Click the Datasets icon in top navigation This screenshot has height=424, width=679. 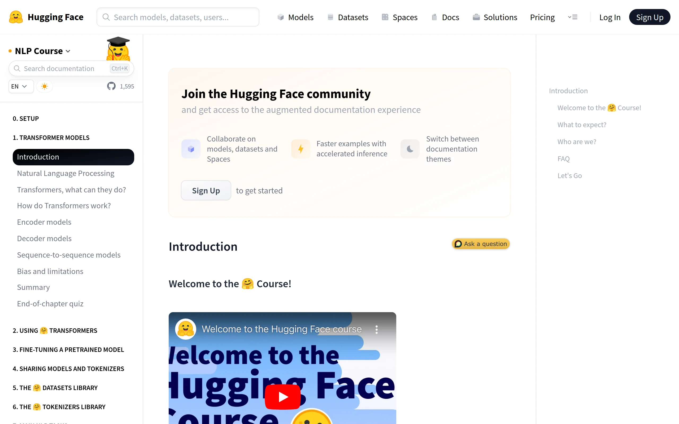[x=330, y=17]
